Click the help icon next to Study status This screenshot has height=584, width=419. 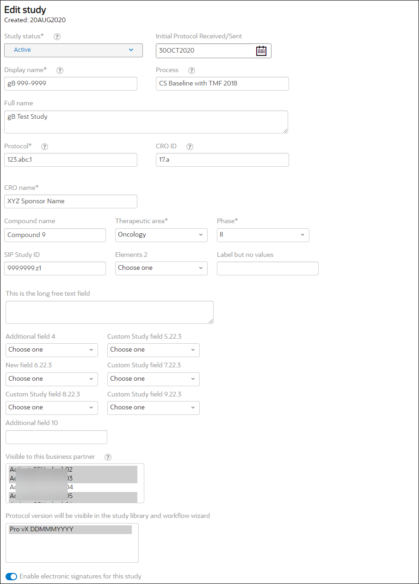(57, 36)
